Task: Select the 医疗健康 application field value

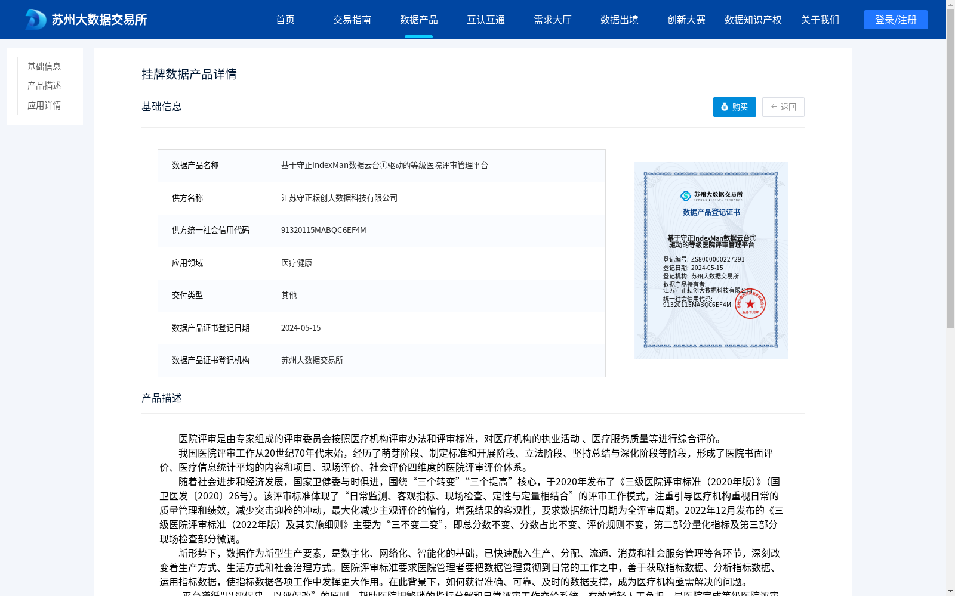Action: tap(297, 263)
